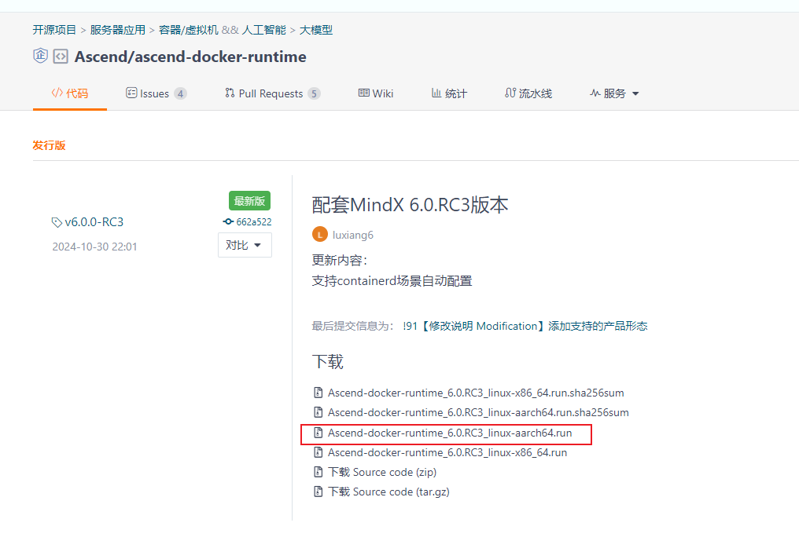Download Source code (tar.gz)
Screen dimensions: 799x552
[x=388, y=492]
